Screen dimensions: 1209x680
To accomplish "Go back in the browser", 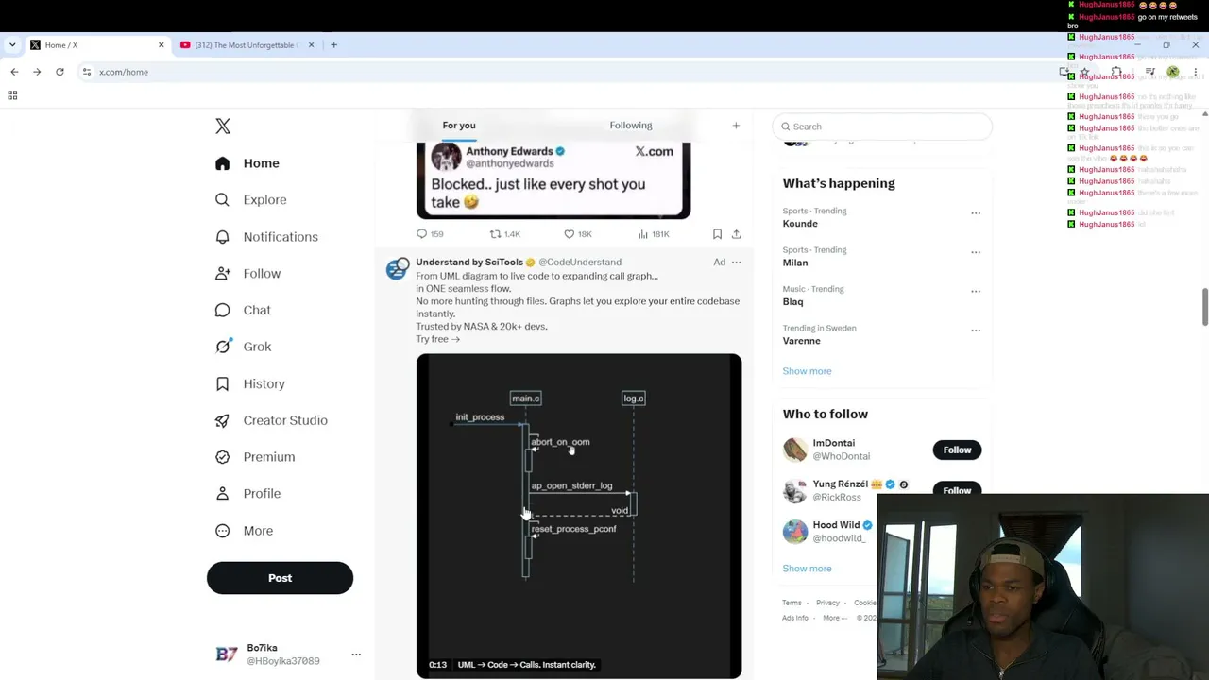I will pyautogui.click(x=14, y=72).
